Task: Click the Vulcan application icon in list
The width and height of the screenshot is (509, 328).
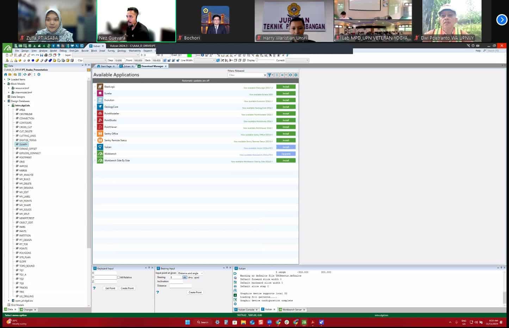Action: click(100, 147)
